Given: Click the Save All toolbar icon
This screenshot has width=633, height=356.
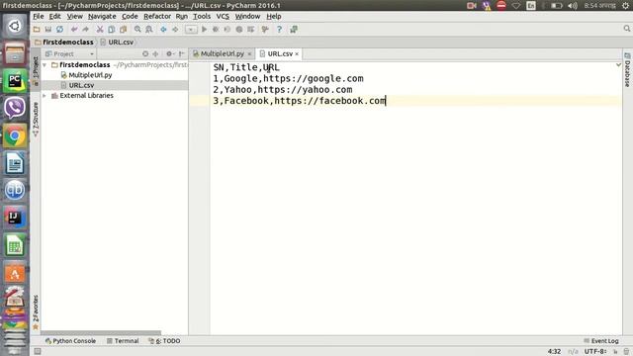Looking at the screenshot, I should click(x=48, y=29).
